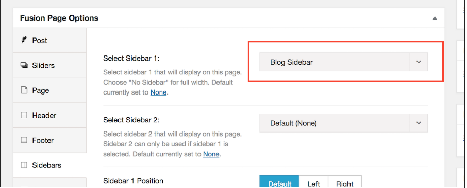Image resolution: width=467 pixels, height=188 pixels.
Task: Set Sidebar 1 Position to Left
Action: (313, 182)
